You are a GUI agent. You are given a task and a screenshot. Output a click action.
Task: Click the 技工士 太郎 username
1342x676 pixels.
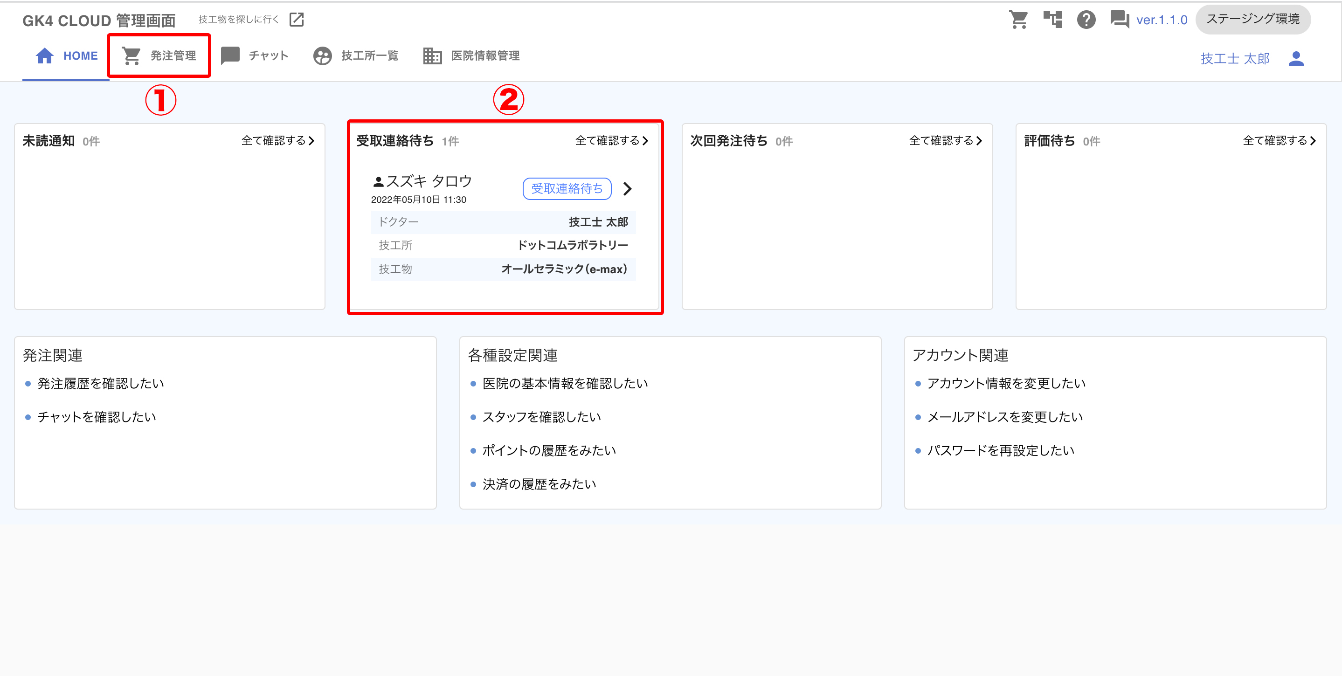pos(1235,59)
